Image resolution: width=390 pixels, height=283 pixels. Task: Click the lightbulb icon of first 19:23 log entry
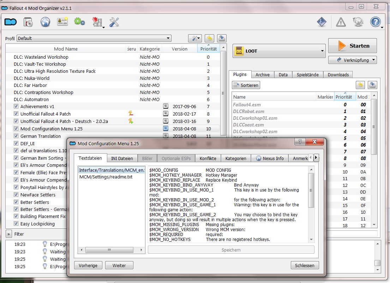click(45, 244)
